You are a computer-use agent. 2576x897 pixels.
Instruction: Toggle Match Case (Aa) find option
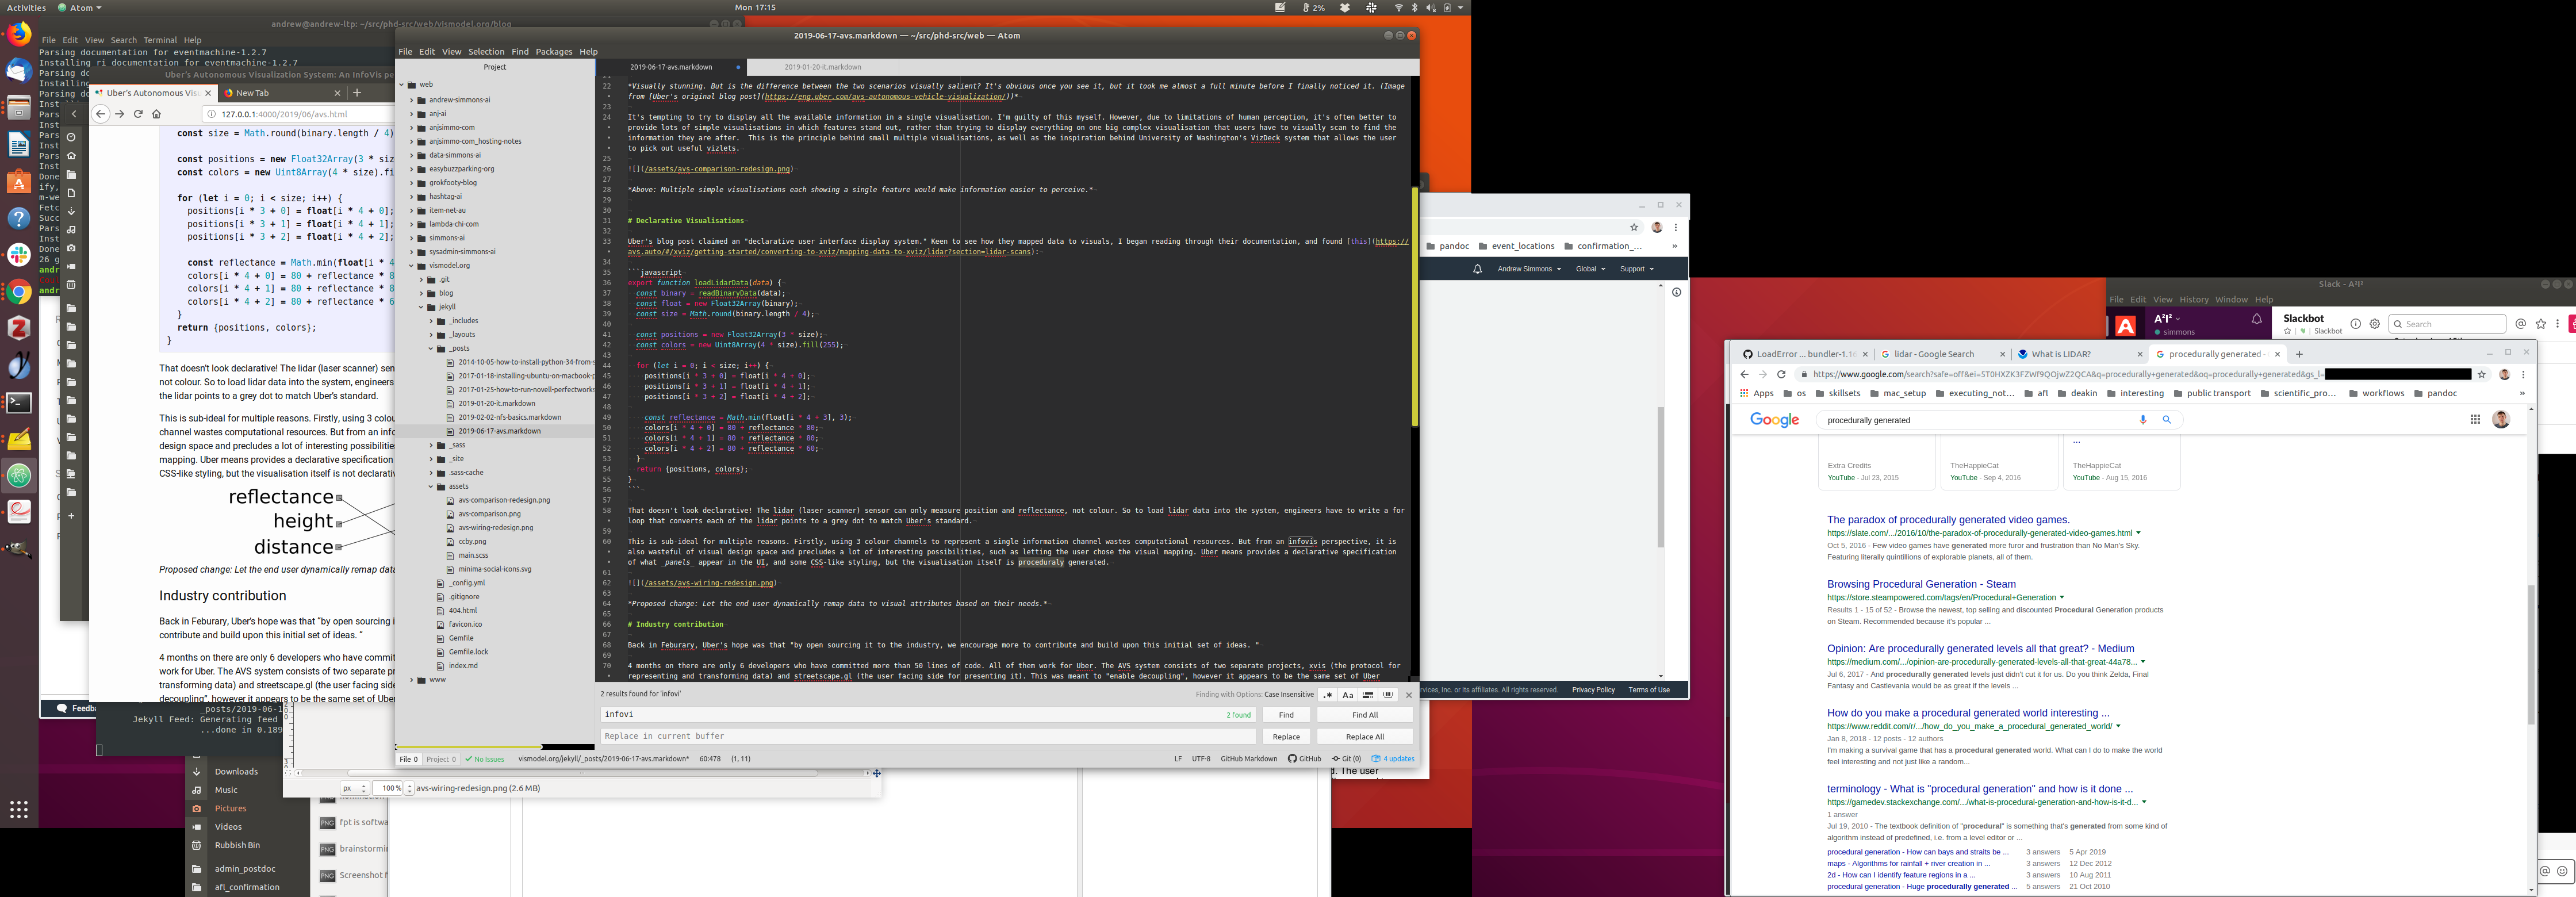click(1348, 695)
